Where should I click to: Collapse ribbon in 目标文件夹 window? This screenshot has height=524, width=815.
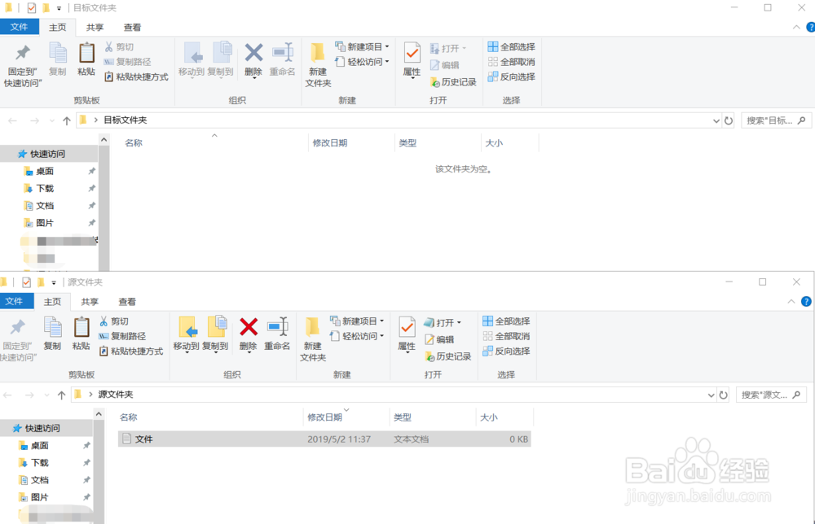(796, 27)
